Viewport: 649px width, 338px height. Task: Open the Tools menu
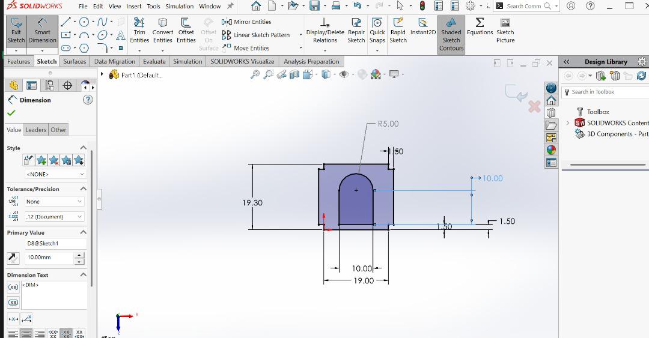click(153, 6)
